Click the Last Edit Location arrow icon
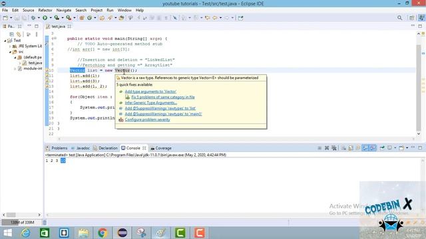Screen dimensions: 426x239 click(x=207, y=18)
